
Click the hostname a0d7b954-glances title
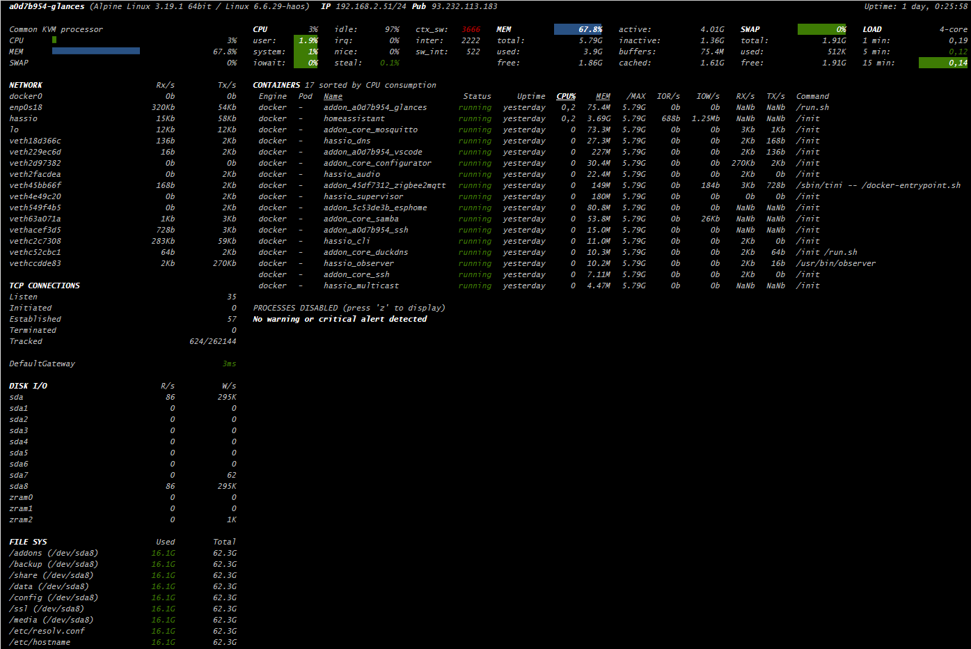pyautogui.click(x=47, y=6)
